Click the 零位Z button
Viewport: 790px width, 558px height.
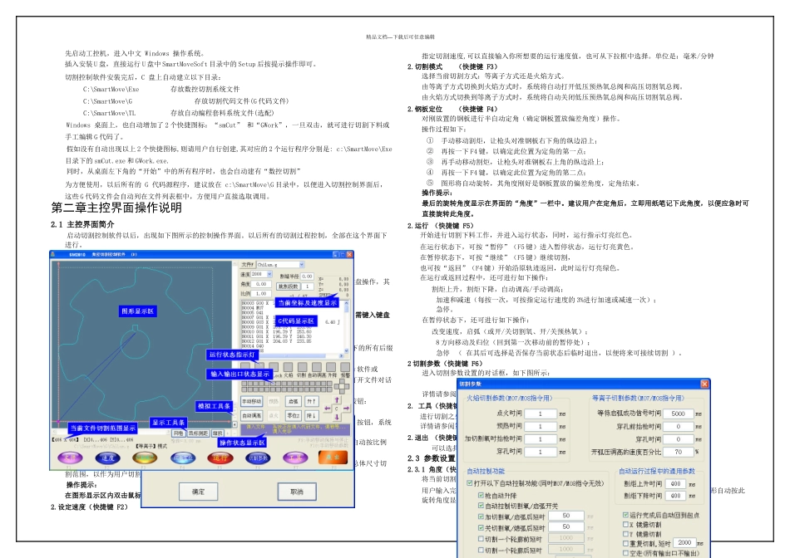[294, 416]
